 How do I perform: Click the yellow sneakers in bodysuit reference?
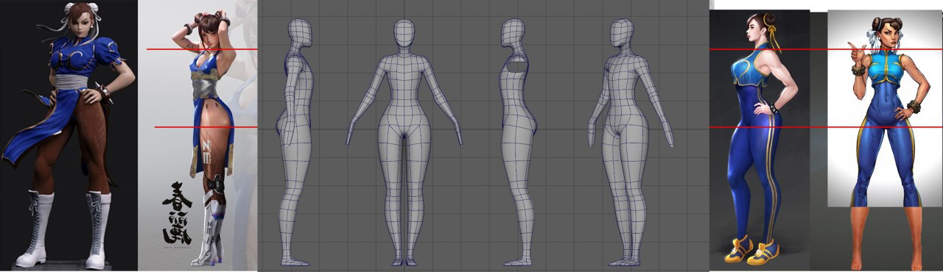coord(751,250)
